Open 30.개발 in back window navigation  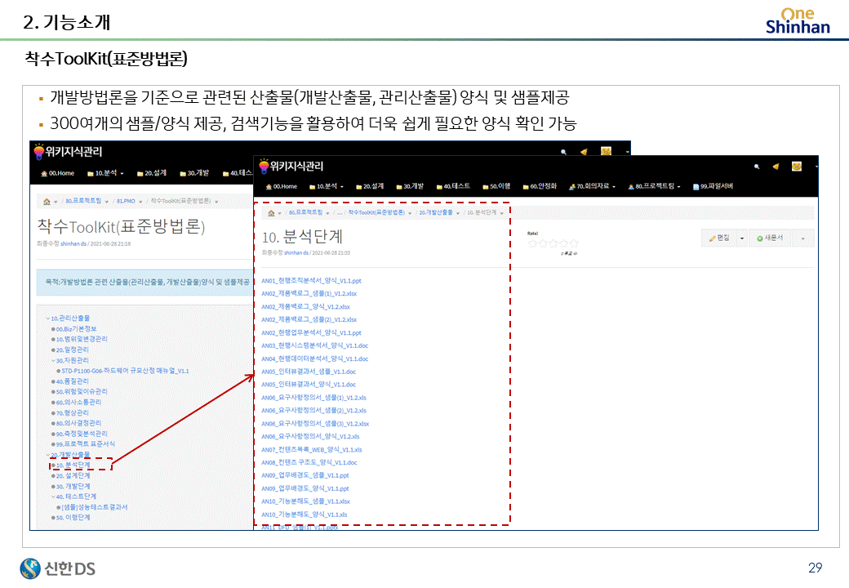[x=194, y=173]
